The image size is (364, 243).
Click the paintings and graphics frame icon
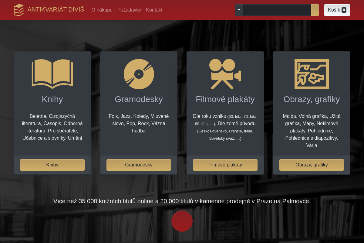point(312,74)
